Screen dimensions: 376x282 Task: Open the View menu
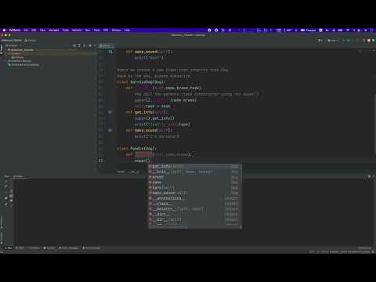[x=42, y=31]
